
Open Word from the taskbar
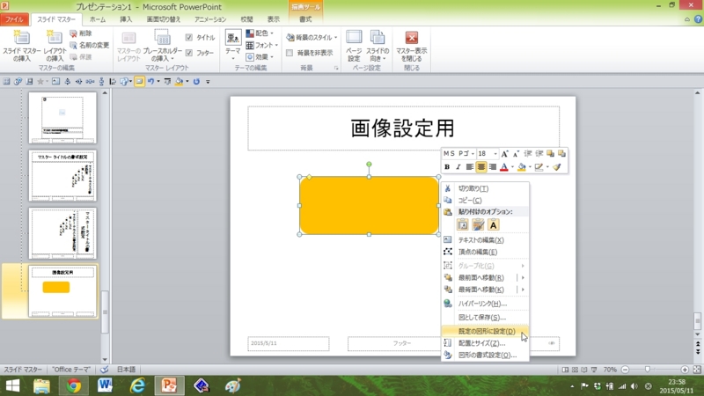click(x=105, y=385)
